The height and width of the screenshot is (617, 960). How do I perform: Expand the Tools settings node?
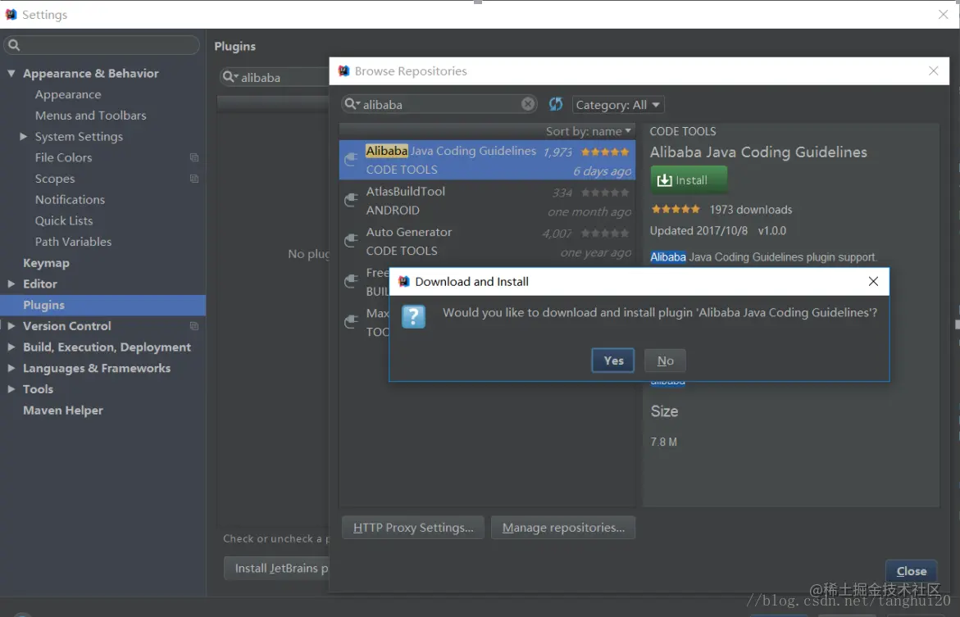pyautogui.click(x=11, y=388)
